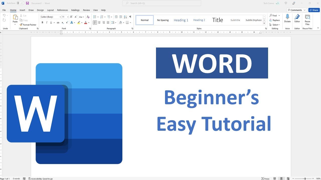Open font color dropdown arrow
Screen dimensions: 321x180
tap(89, 22)
